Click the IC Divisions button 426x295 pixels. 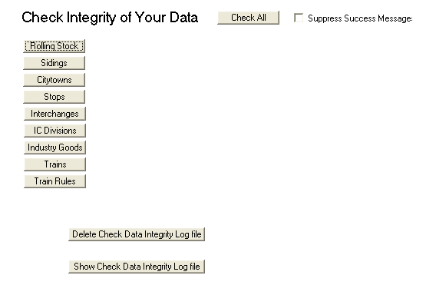click(x=54, y=131)
